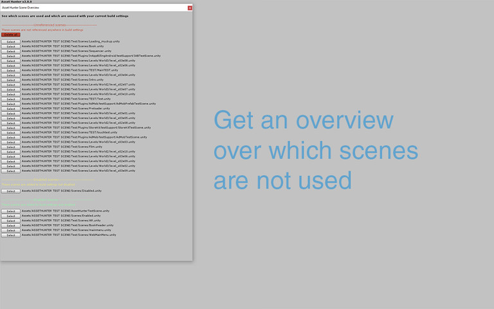Select the mainmenu.unity scene
Screen dimensions: 494x309
(x=11, y=230)
